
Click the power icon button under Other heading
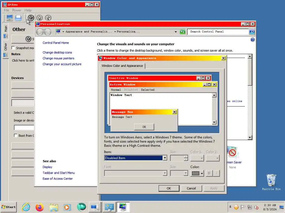point(28,39)
